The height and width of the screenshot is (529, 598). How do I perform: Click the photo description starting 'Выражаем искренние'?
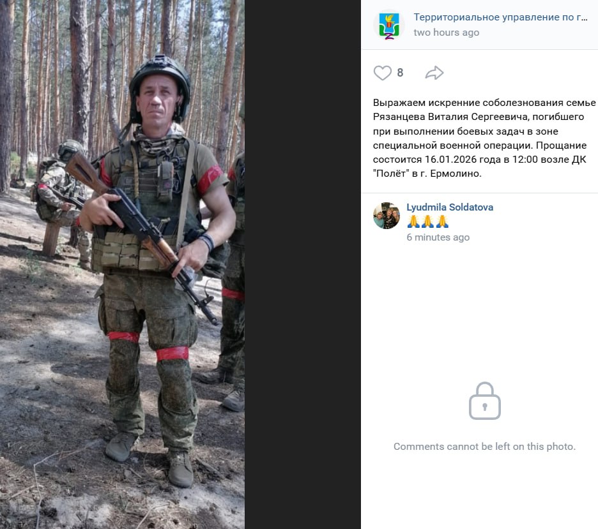coord(484,138)
